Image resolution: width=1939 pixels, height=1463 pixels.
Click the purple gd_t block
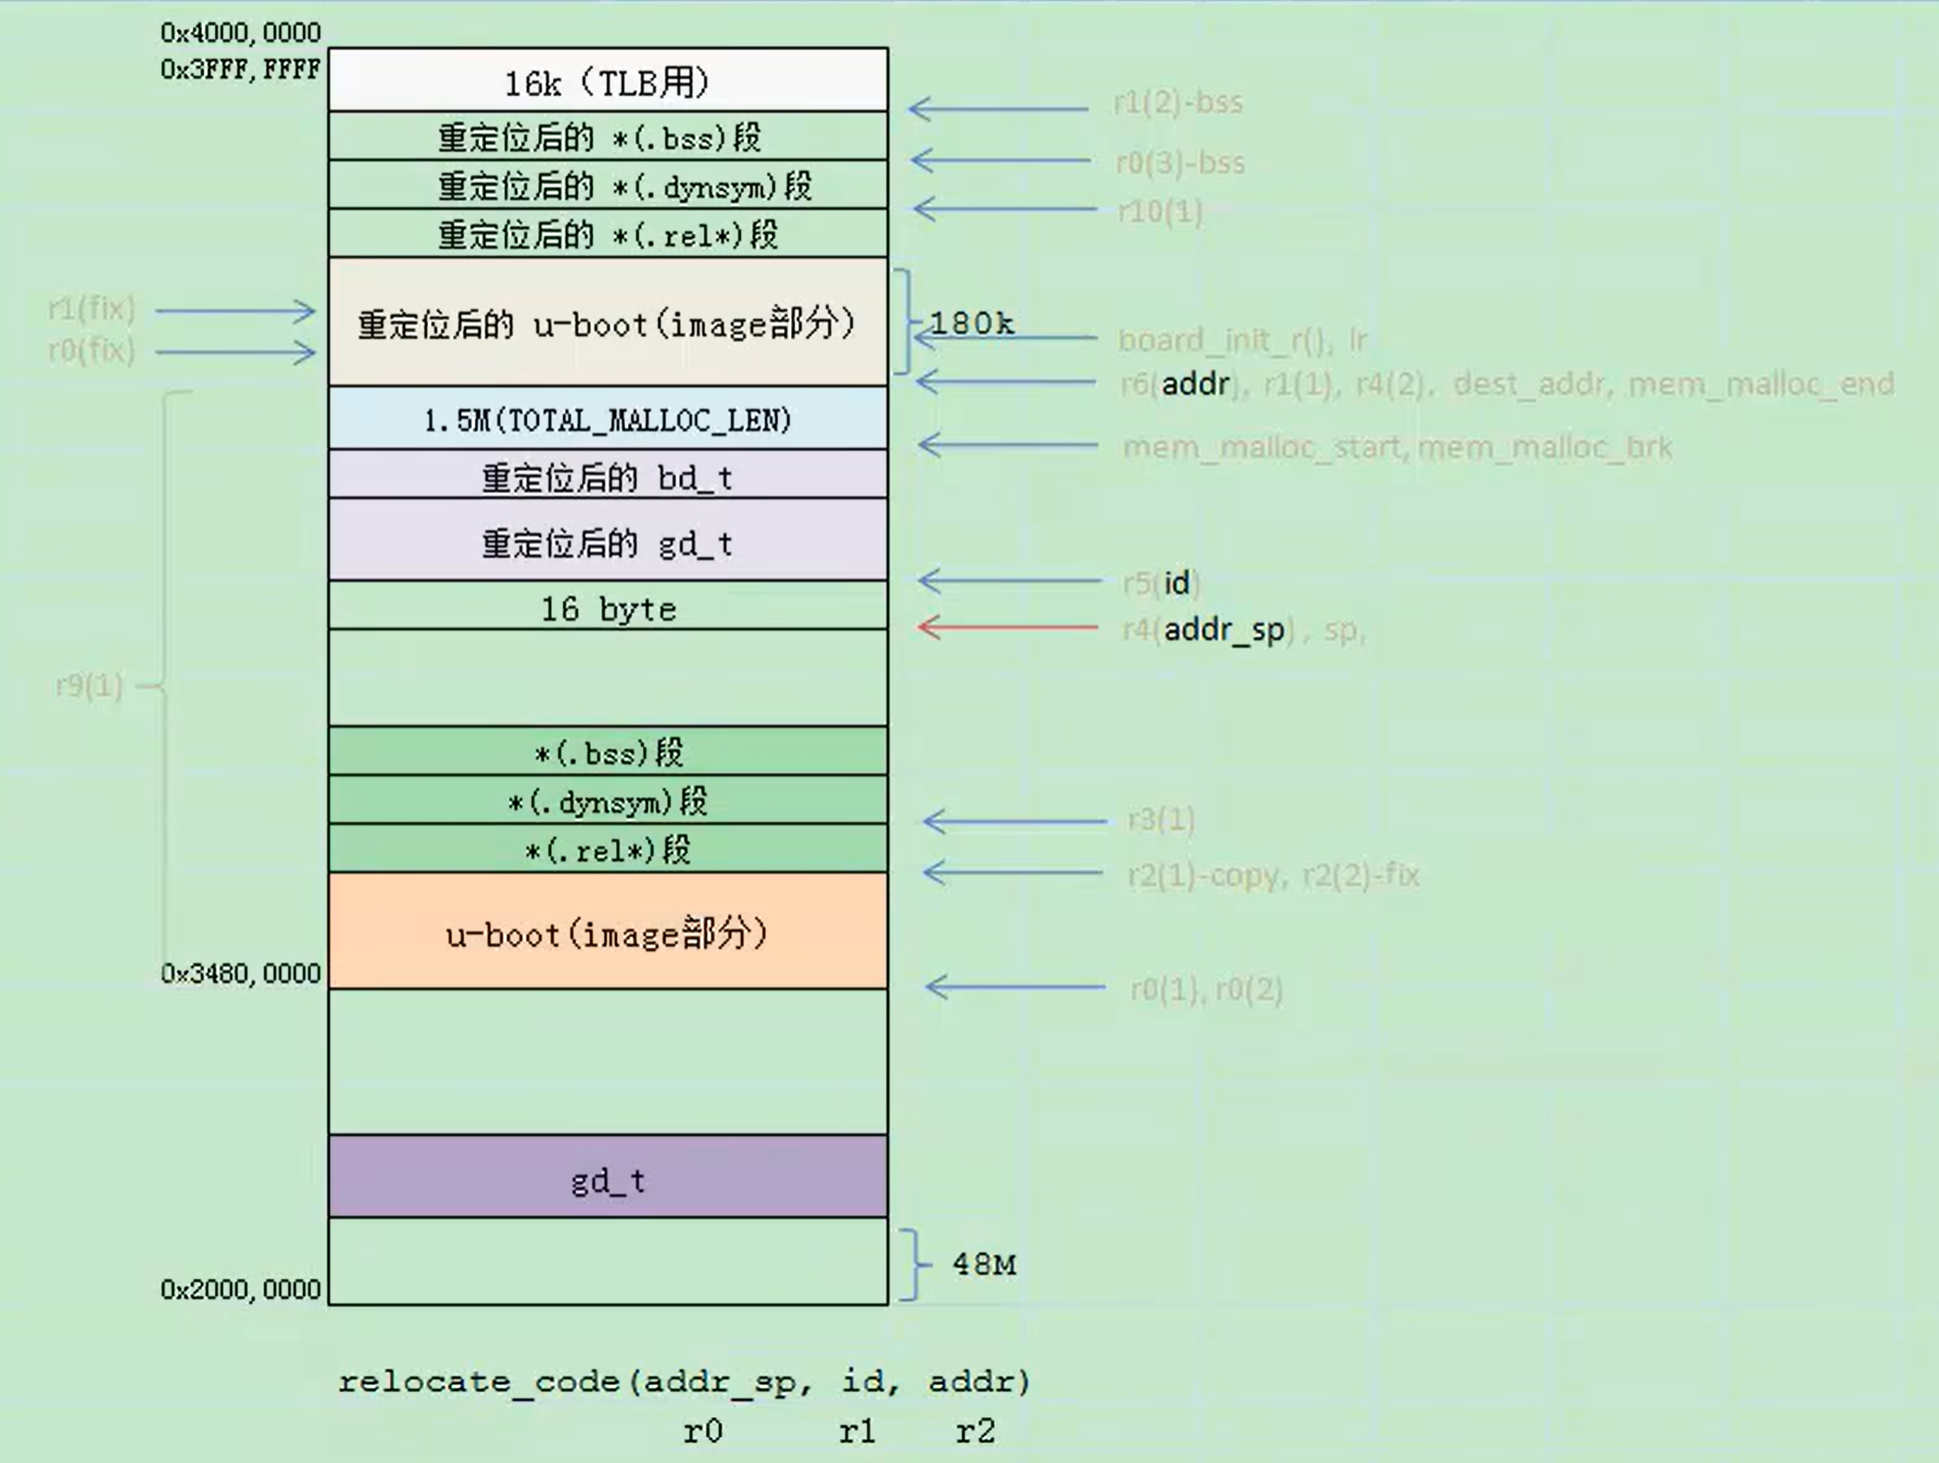(607, 1178)
